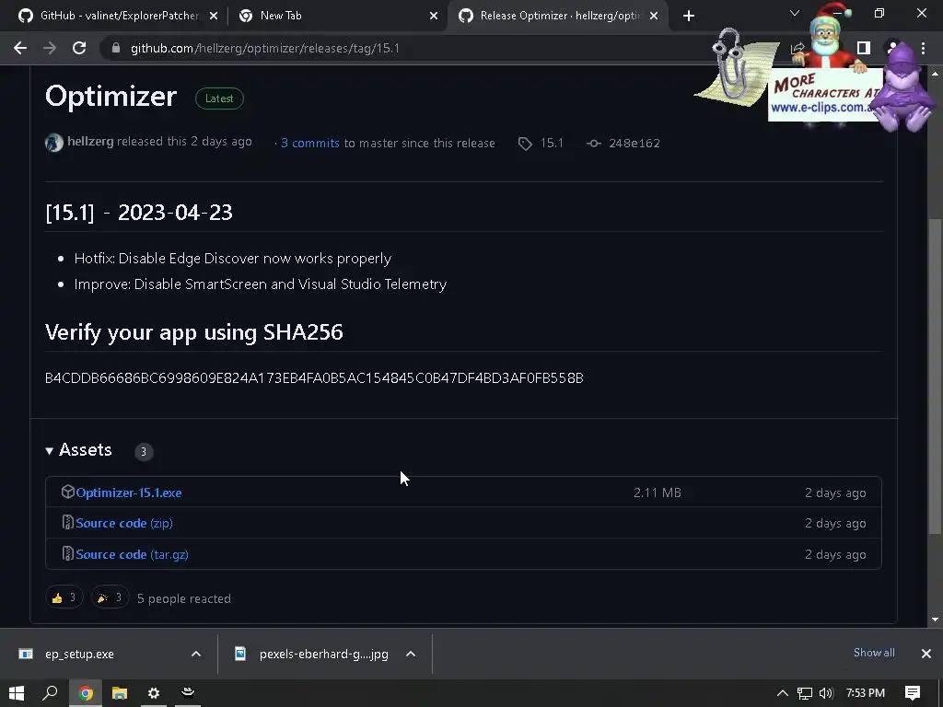Close the downloads bar

[926, 654]
